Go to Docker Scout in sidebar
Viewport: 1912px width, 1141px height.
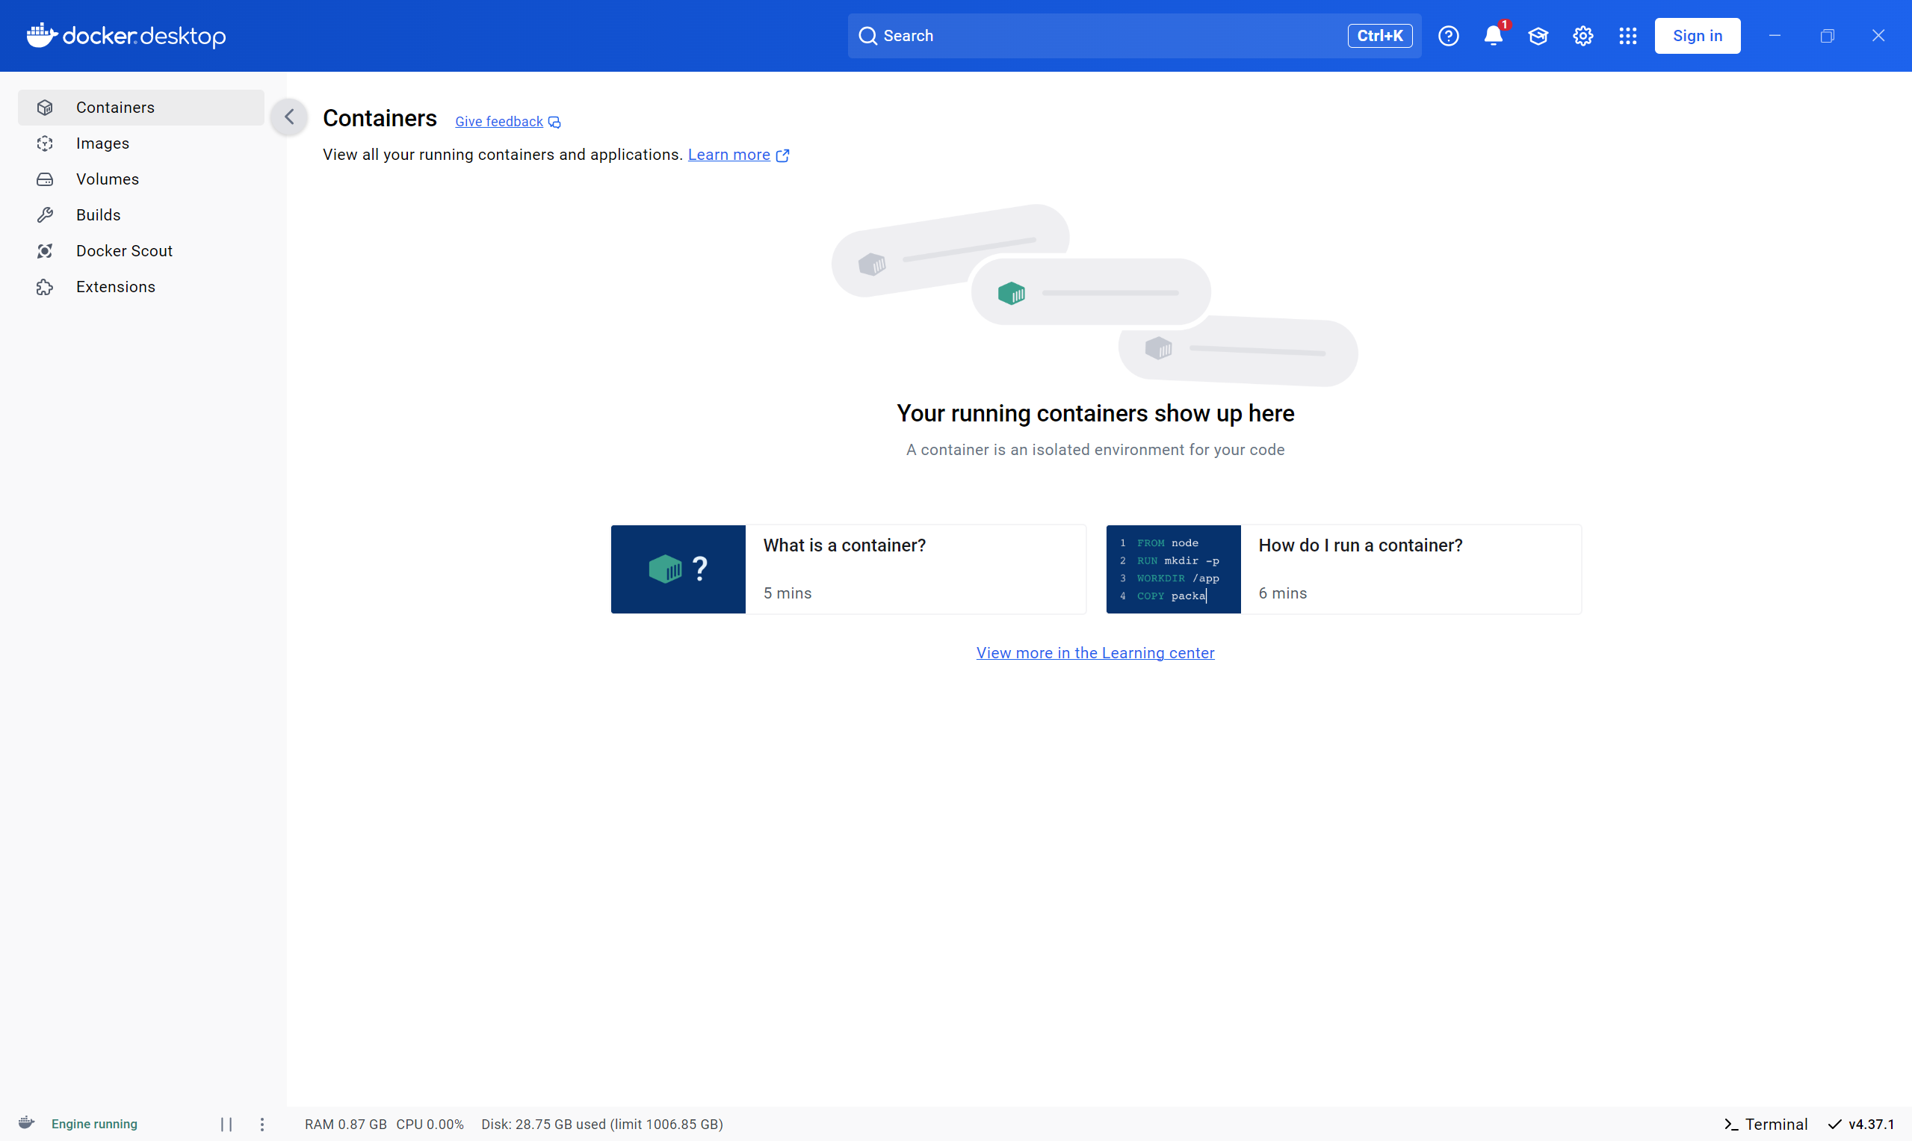coord(140,250)
